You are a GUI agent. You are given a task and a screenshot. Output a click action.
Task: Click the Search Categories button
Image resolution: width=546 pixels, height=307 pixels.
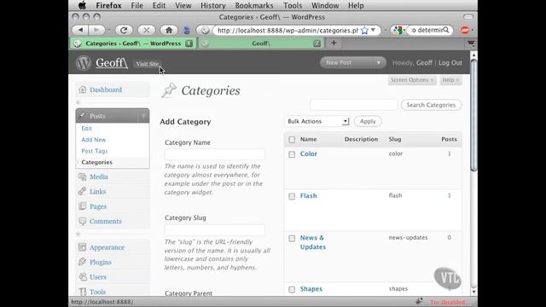(x=431, y=105)
